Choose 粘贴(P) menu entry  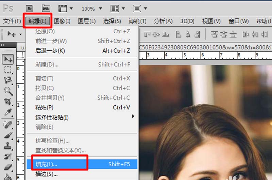tap(82, 107)
